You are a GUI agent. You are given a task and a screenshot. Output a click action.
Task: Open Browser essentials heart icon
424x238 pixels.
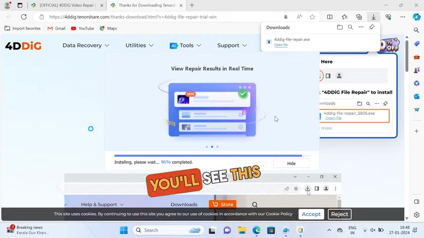pyautogui.click(x=388, y=17)
